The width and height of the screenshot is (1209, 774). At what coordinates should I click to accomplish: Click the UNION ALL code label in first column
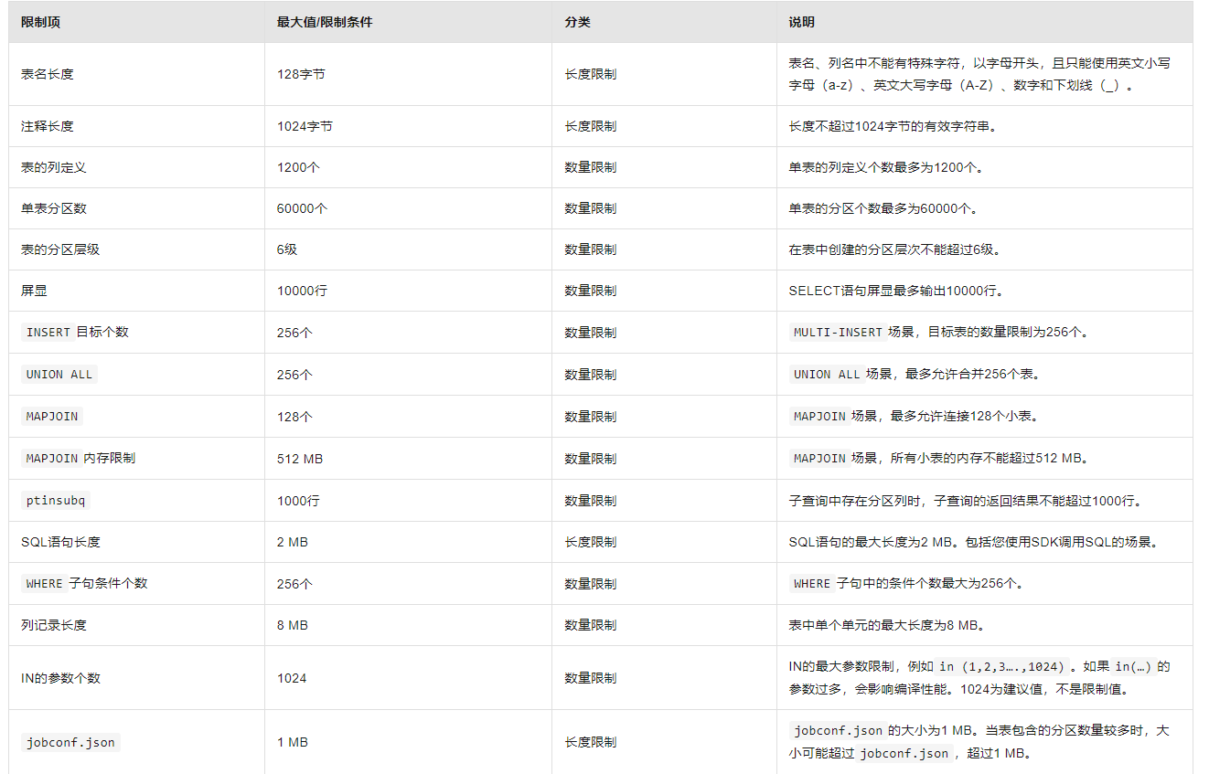click(x=59, y=374)
